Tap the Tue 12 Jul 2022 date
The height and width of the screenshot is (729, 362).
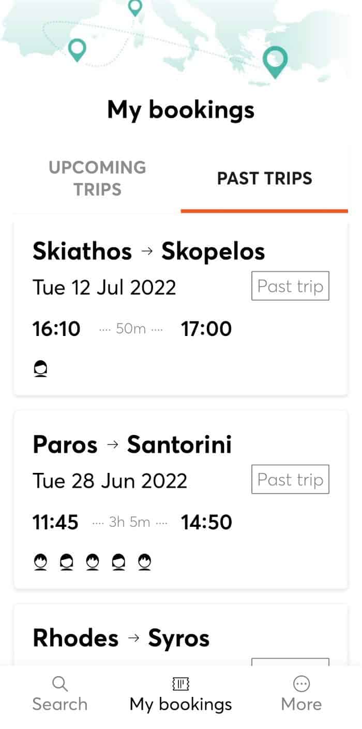click(104, 287)
